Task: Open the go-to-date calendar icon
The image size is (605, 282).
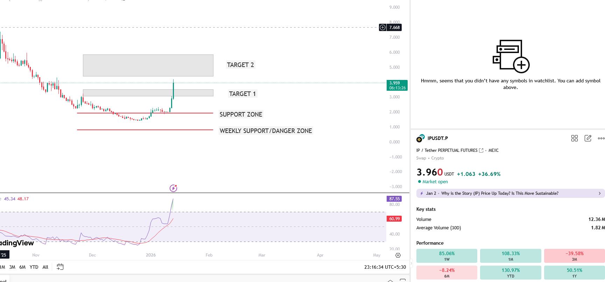Action: 60,267
